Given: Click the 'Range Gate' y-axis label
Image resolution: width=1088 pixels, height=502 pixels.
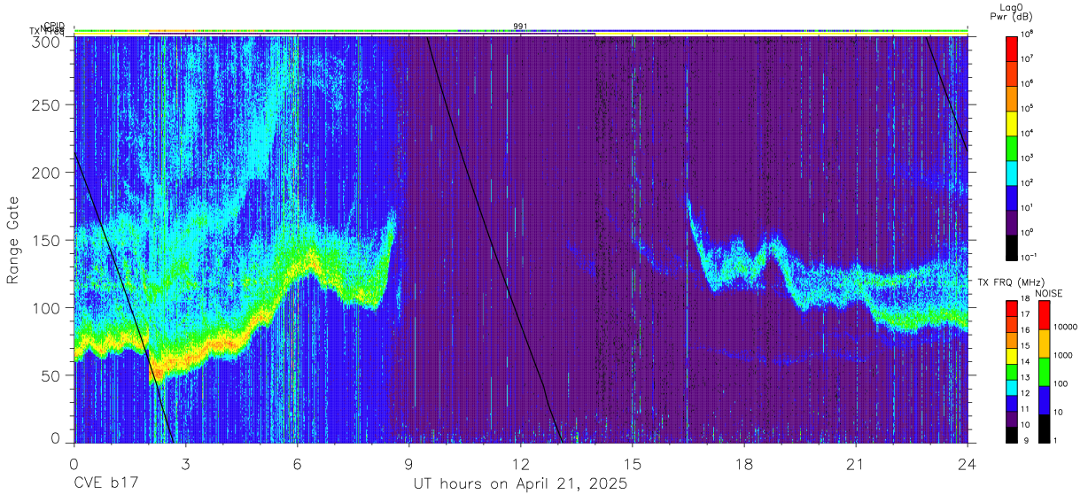Looking at the screenshot, I should 14,240.
